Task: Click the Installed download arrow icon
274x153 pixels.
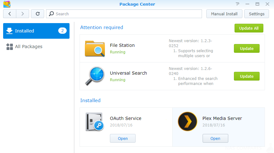Action: tap(9, 31)
